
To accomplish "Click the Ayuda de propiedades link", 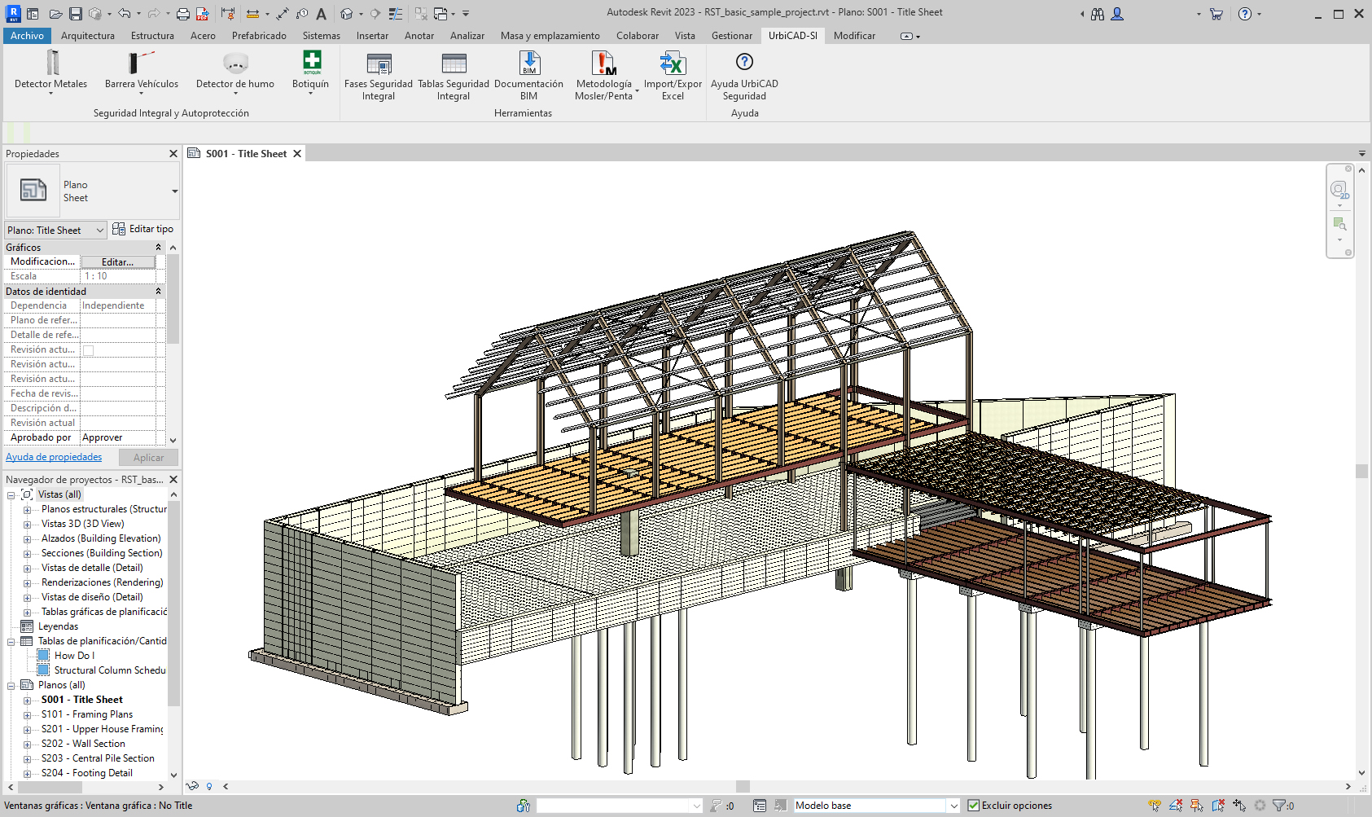I will point(54,458).
